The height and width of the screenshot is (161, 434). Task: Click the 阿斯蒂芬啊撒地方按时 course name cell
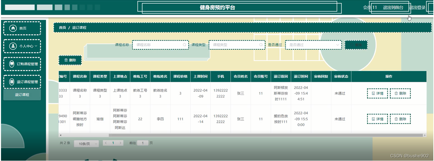[x=80, y=119]
